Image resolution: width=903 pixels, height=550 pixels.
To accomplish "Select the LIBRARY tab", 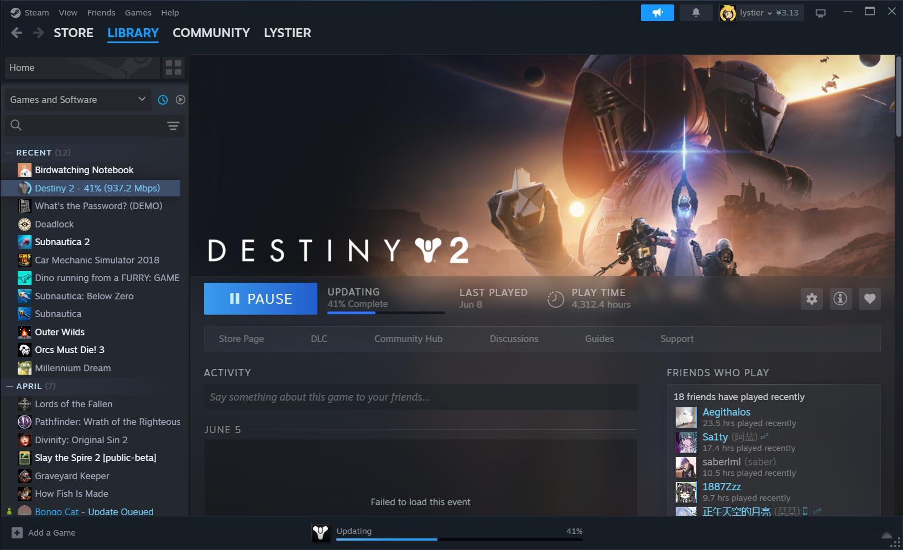I will point(133,33).
